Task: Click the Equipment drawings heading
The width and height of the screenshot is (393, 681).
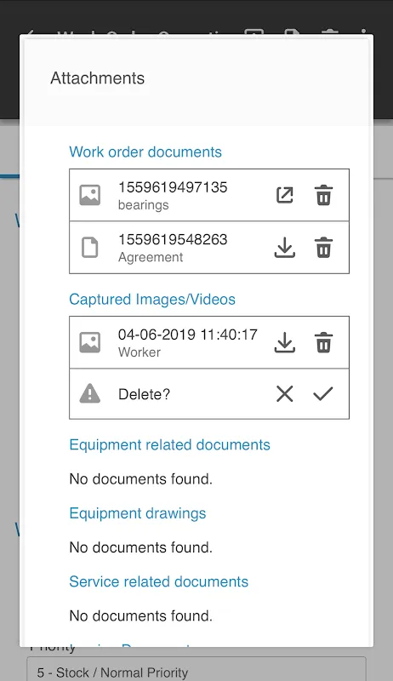Action: (138, 513)
